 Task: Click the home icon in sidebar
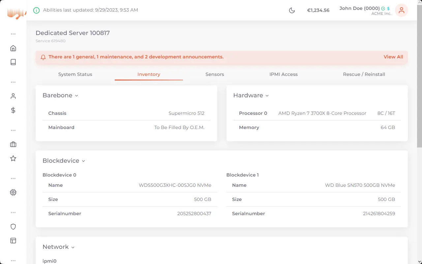13,48
